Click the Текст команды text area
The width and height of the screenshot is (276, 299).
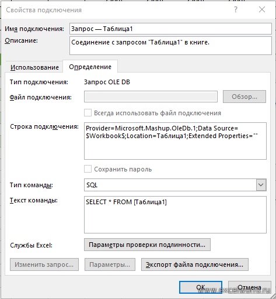point(175,215)
